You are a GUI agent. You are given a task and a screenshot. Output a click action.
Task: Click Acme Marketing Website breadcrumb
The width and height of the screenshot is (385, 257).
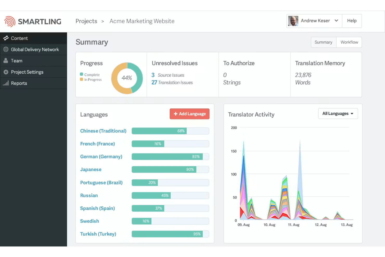[x=142, y=21]
